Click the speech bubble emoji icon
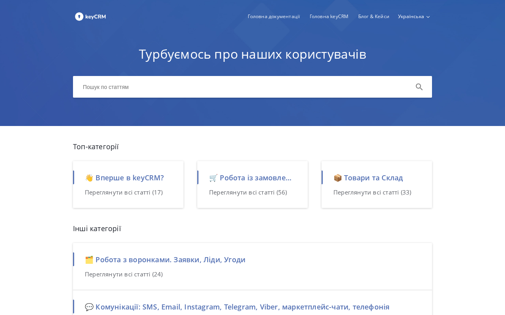Screen dimensions: 505x315 [x=89, y=307]
